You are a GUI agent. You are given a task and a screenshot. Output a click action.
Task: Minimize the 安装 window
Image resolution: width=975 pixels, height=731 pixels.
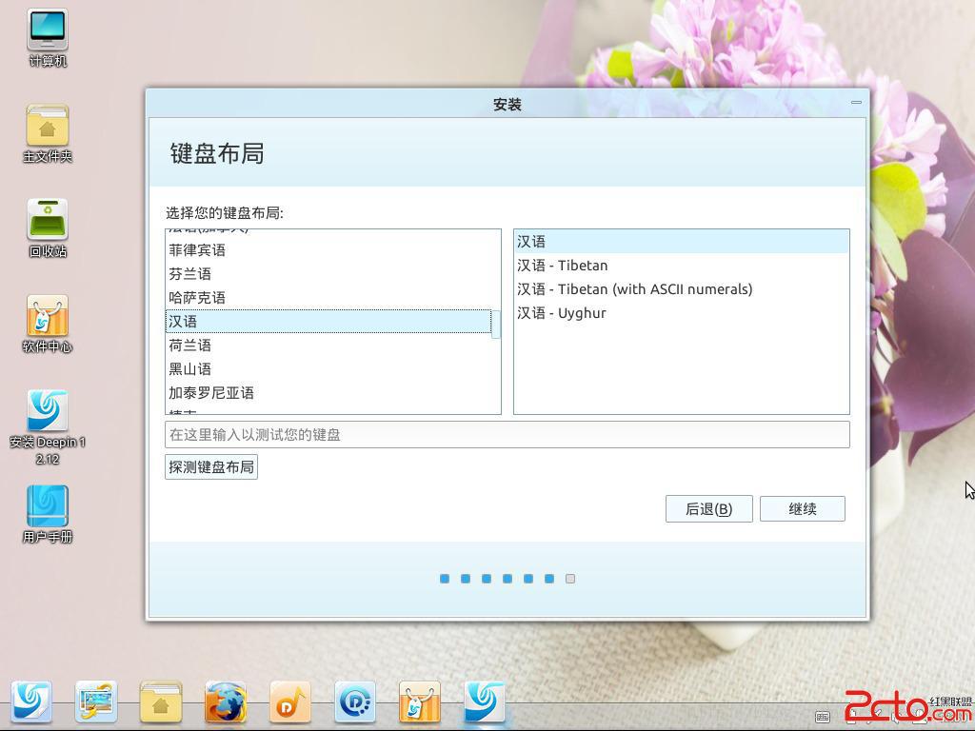[x=856, y=102]
